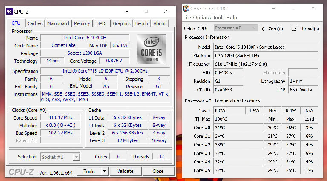Click the Core #1 load value '6%'
327x181 pixels.
click(309, 136)
